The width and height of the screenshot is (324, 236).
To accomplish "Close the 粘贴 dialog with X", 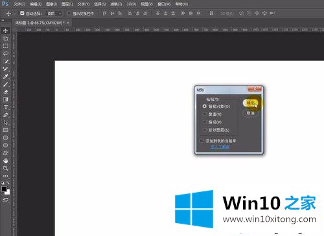I will [x=255, y=89].
